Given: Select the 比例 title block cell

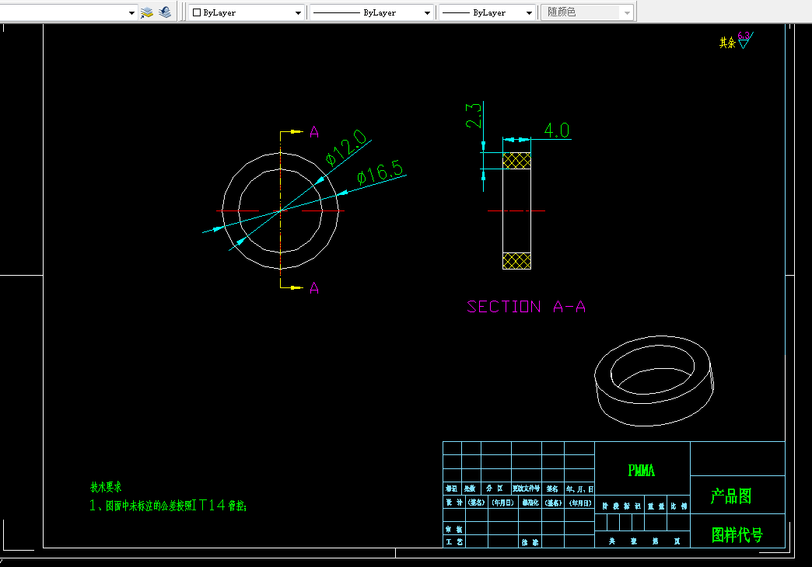Looking at the screenshot, I should [678, 506].
